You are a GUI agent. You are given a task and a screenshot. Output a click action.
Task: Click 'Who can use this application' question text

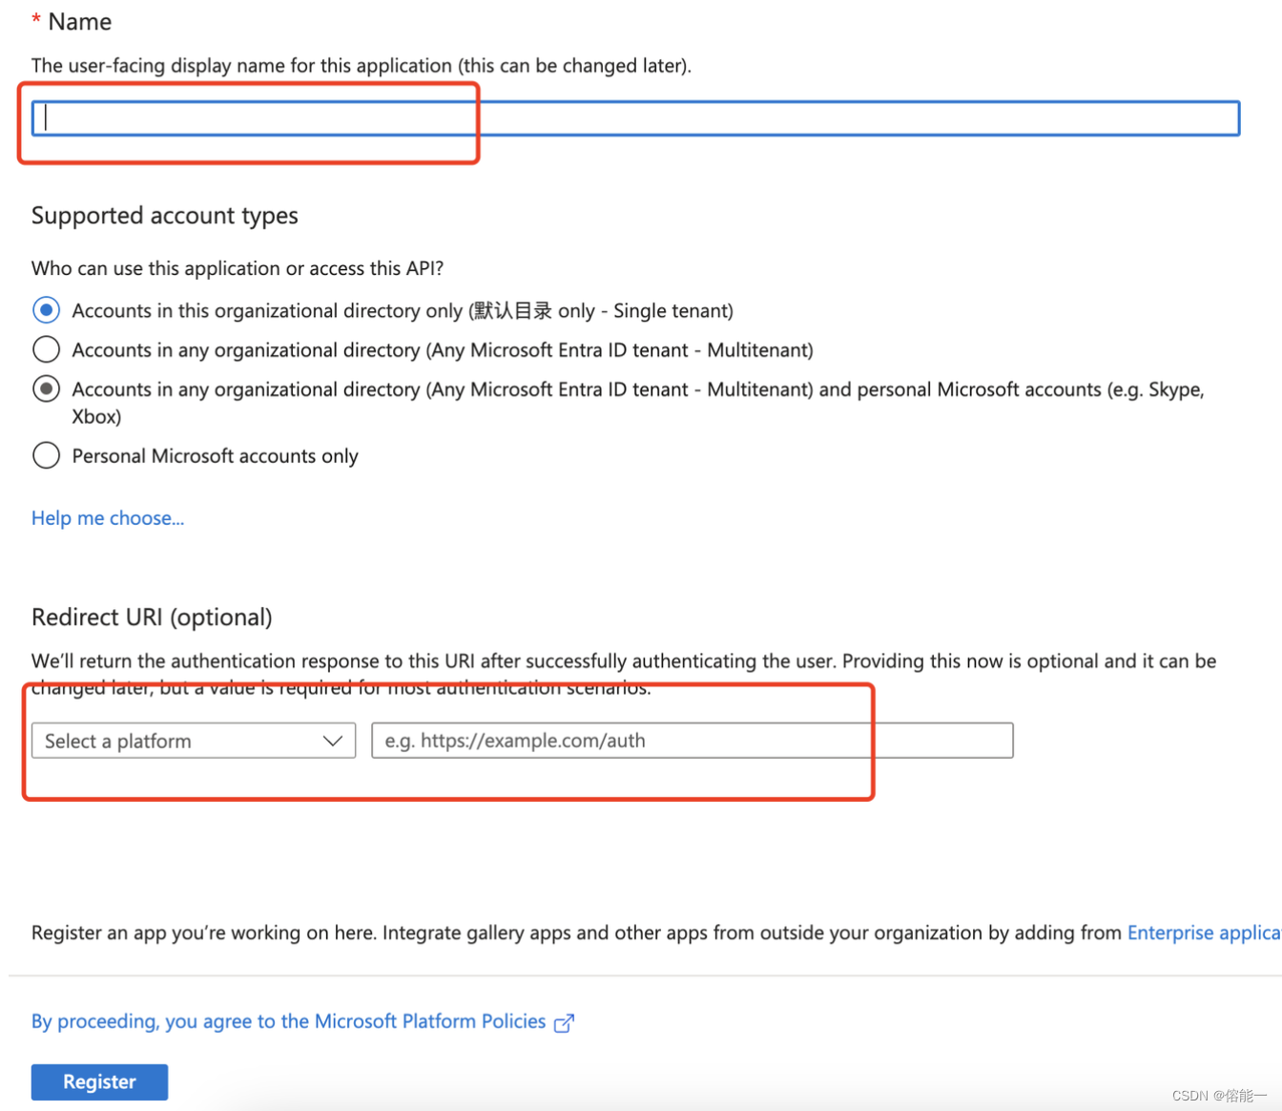coord(238,268)
